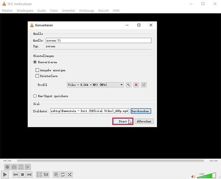The height and width of the screenshot is (179, 221).
Task: Maximize the Konvertieren dialog
Action: pos(139,25)
